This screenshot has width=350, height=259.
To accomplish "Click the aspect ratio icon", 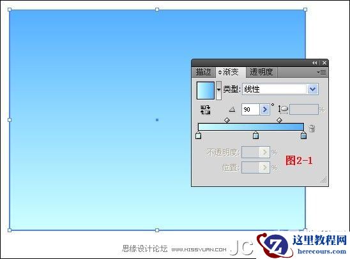I will pyautogui.click(x=283, y=110).
